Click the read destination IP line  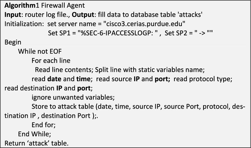tap(48, 88)
